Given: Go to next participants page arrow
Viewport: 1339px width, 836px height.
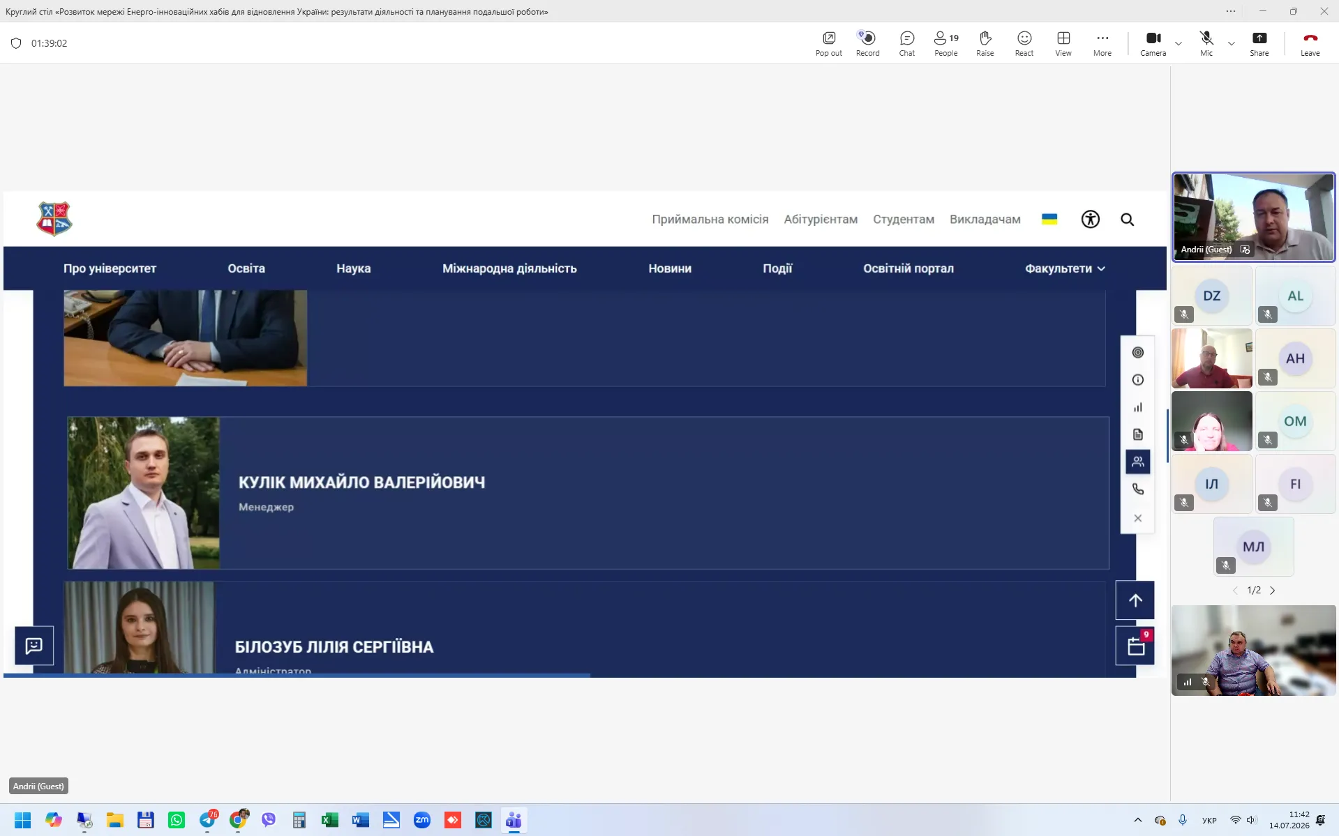Looking at the screenshot, I should pos(1272,591).
